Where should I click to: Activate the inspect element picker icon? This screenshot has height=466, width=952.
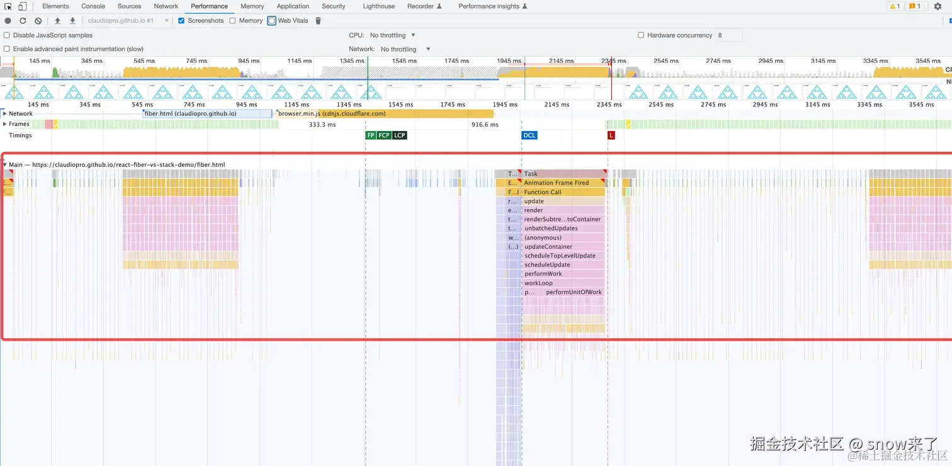coord(8,6)
